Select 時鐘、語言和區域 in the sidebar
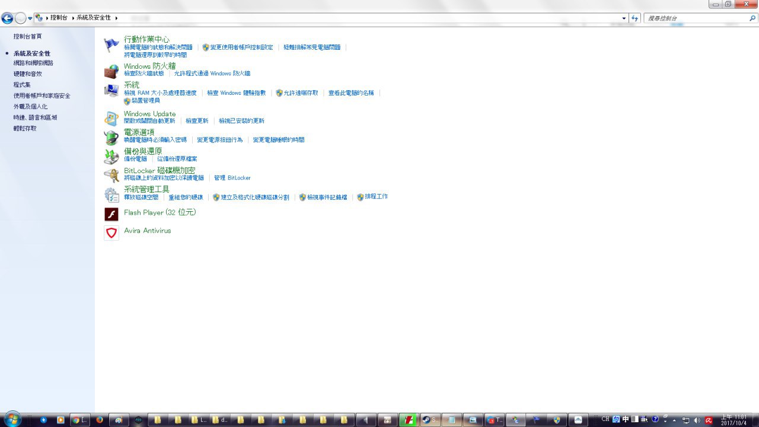Image resolution: width=759 pixels, height=427 pixels. pyautogui.click(x=36, y=117)
